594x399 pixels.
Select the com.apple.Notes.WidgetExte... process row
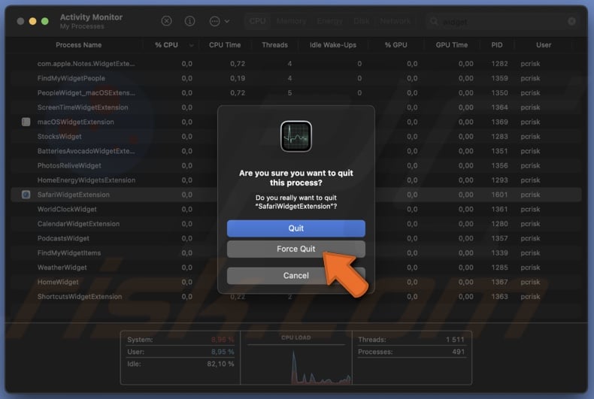point(295,64)
